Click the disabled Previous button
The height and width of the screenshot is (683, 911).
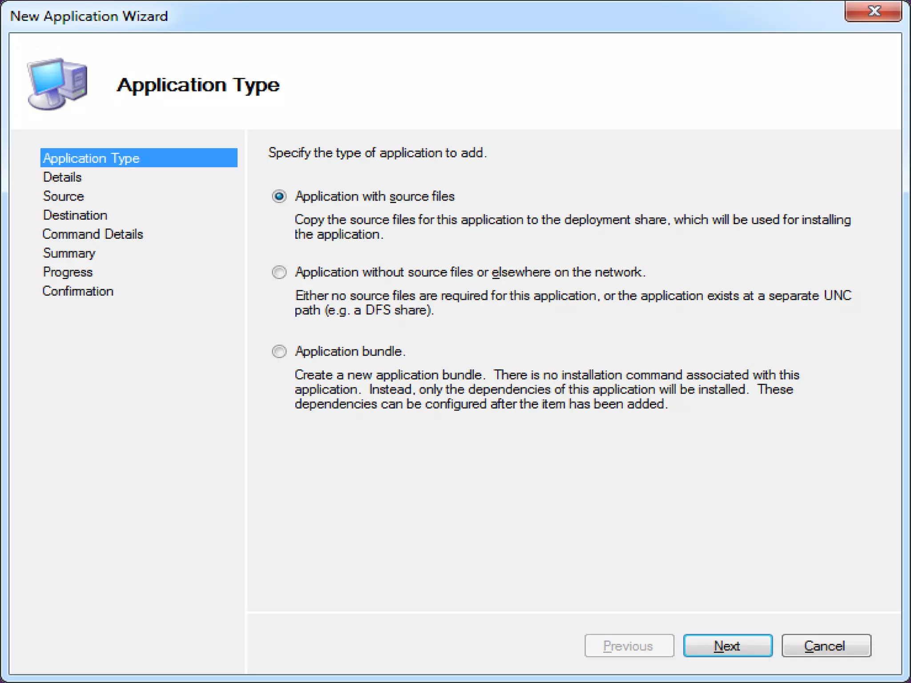(629, 646)
